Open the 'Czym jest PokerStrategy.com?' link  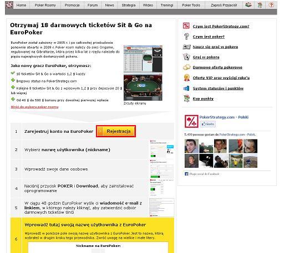[x=221, y=26]
